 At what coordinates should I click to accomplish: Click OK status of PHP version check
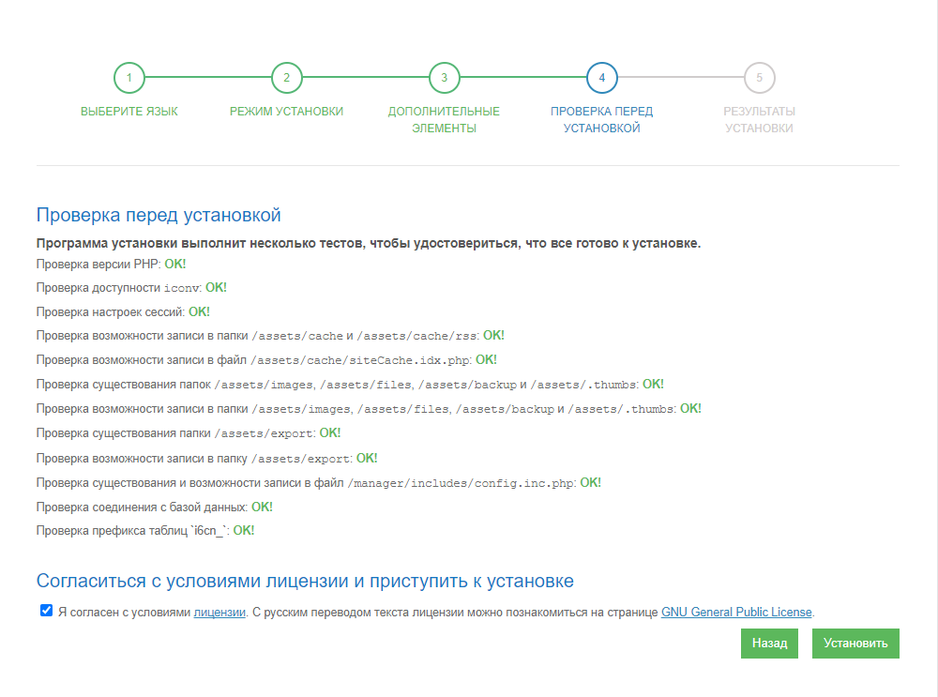tap(175, 264)
